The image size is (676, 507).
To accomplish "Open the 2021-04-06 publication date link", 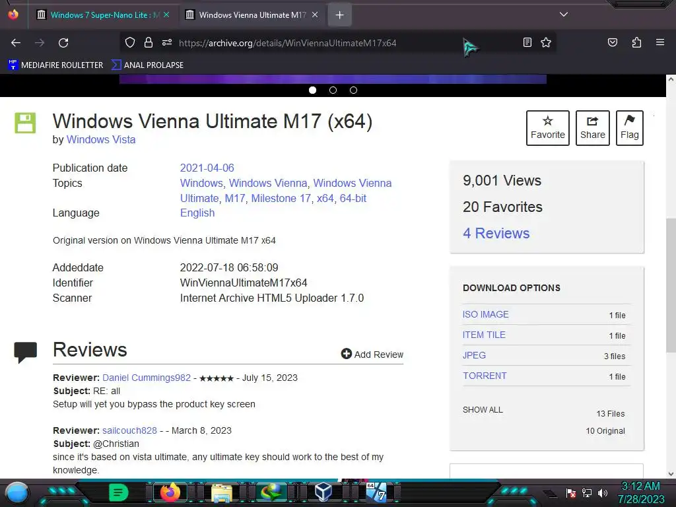I will [x=207, y=168].
